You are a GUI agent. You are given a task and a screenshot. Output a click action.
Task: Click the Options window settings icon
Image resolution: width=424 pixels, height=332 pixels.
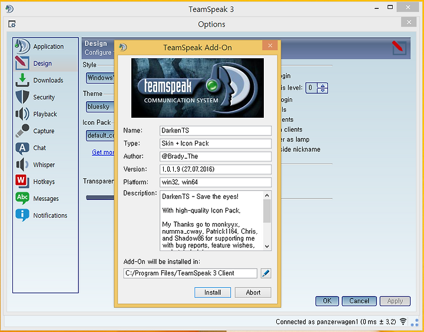click(12, 24)
